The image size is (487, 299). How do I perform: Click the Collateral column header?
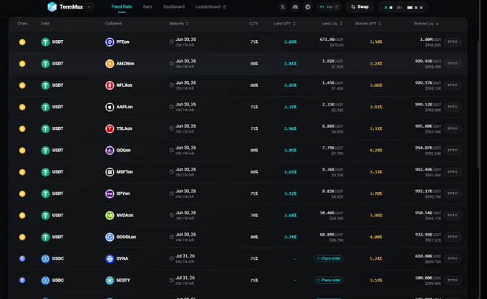point(113,24)
